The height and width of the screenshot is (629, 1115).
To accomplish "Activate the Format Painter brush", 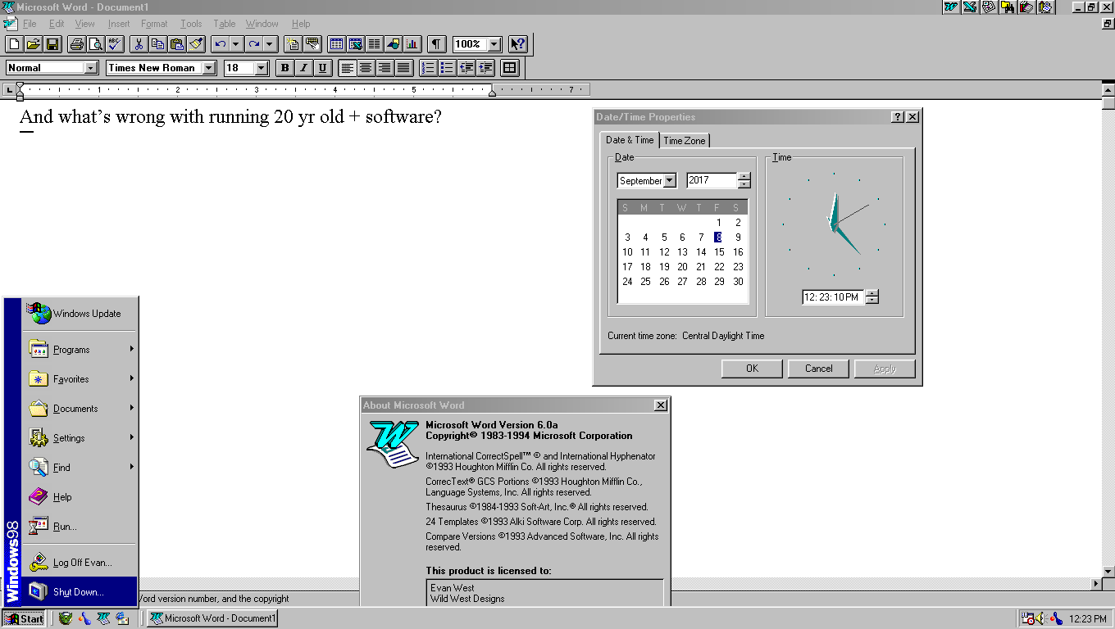I will pyautogui.click(x=195, y=44).
